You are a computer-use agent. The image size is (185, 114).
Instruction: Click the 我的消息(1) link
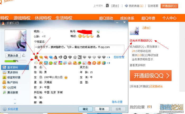point(136,6)
